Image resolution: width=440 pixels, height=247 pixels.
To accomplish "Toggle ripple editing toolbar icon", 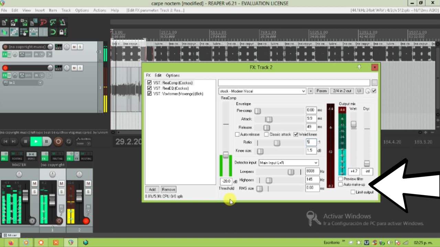I will (24, 32).
